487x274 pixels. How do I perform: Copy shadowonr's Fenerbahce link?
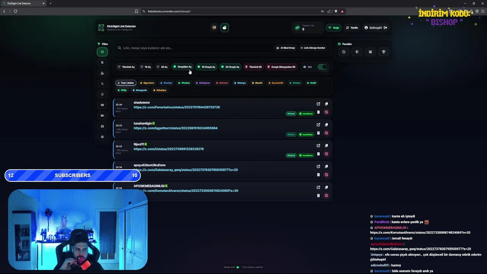pyautogui.click(x=326, y=104)
